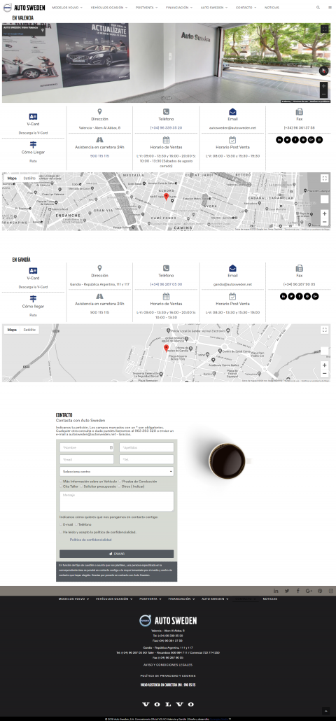Open Noticias in the top navigation
Image resolution: width=336 pixels, height=721 pixels.
(x=272, y=8)
